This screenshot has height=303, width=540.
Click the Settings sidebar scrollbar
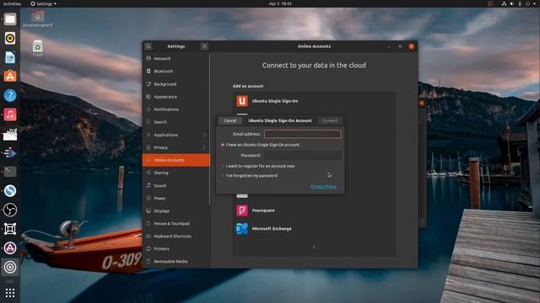[x=210, y=129]
